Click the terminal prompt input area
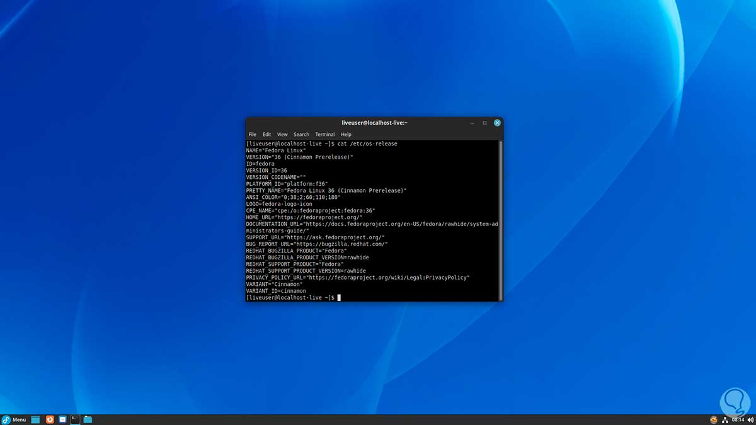756x425 pixels. tap(339, 297)
